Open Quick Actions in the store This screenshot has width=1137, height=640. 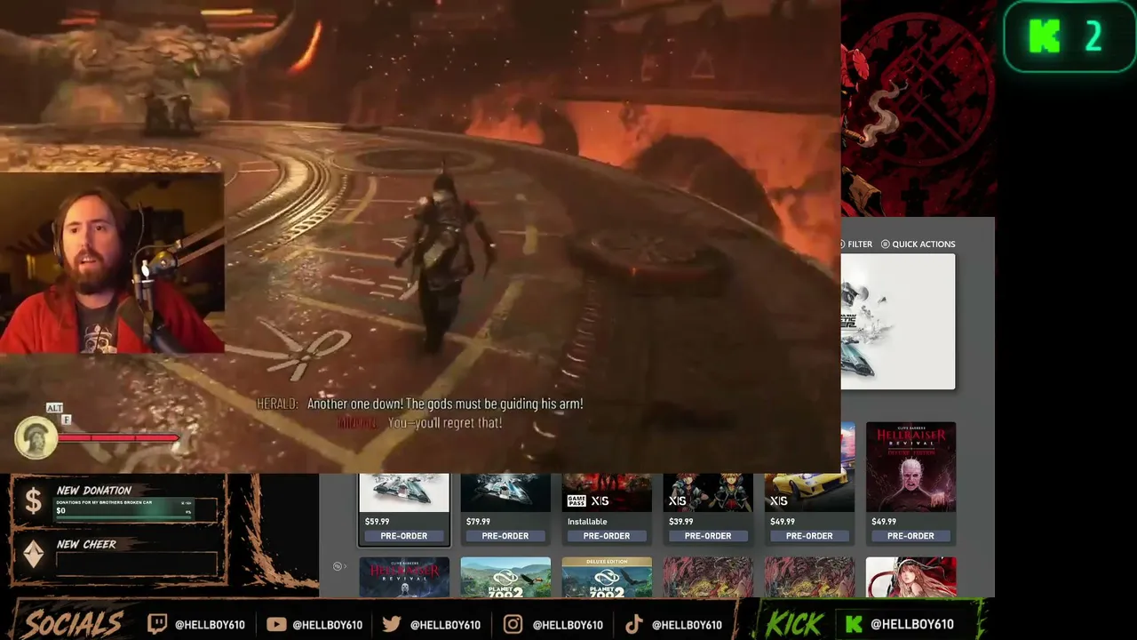[x=918, y=244]
